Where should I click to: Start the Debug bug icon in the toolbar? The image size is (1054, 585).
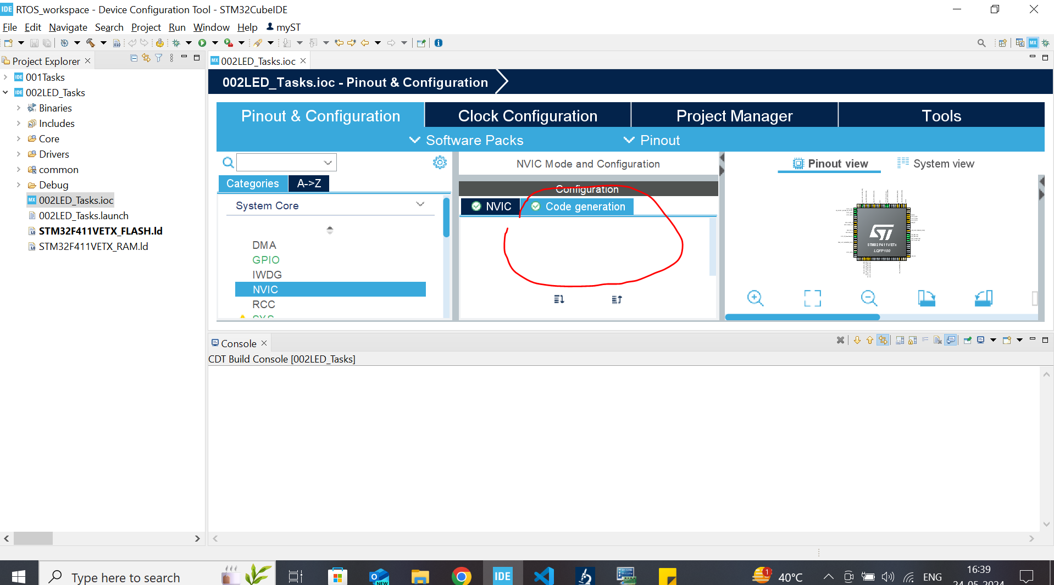click(x=176, y=43)
